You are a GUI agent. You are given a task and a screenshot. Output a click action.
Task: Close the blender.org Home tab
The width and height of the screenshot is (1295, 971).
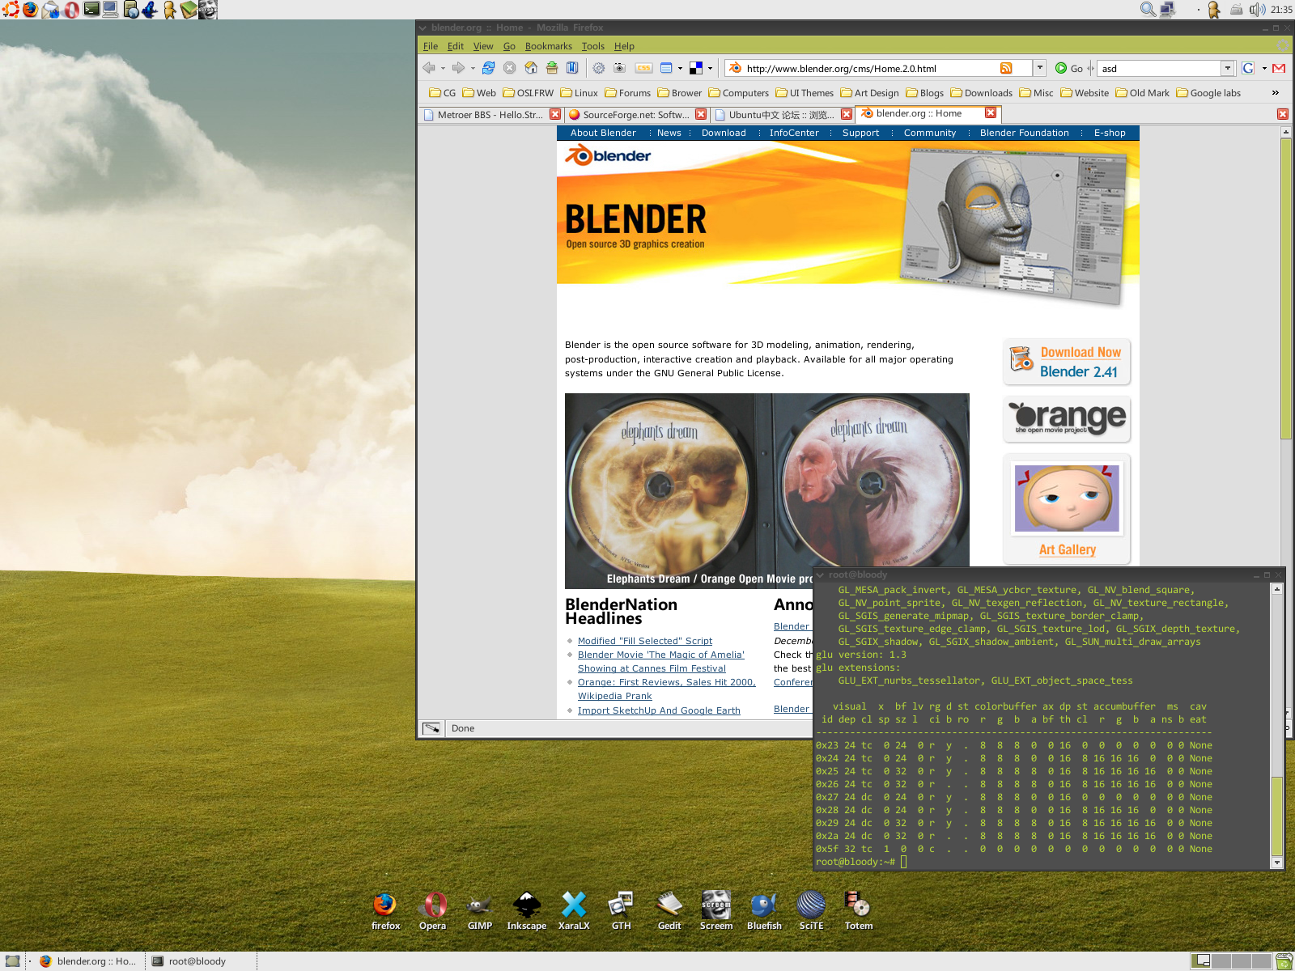click(x=991, y=113)
